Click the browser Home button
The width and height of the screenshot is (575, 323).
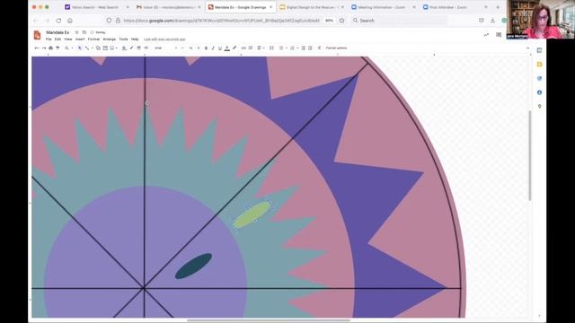(70, 21)
